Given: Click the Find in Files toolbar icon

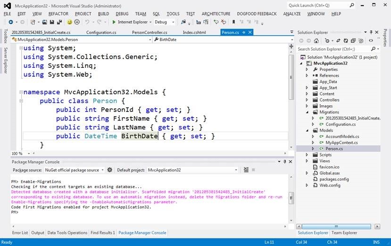Looking at the screenshot, I should pos(183,22).
